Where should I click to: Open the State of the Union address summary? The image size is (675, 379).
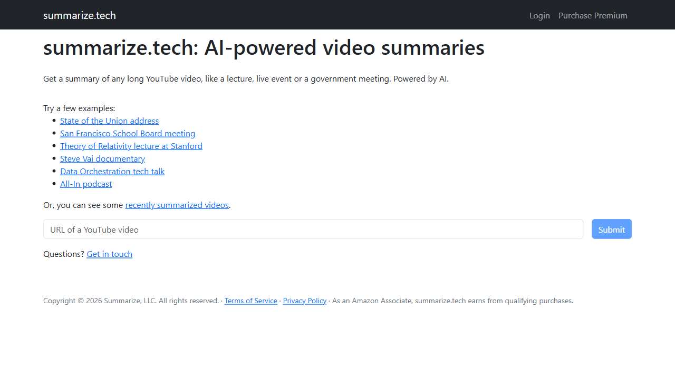coord(109,121)
